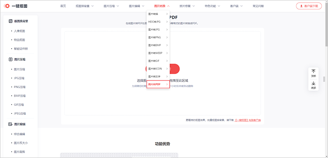The image size is (328, 158).
Task: Select 图片转WEBP menu entry
Action: 158,53
